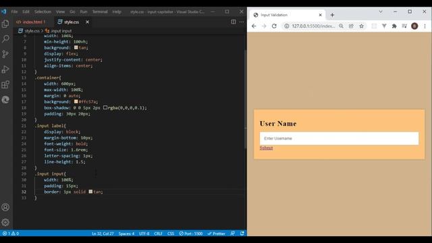Click Ln 32, Col 27 cursor position

pos(103,234)
